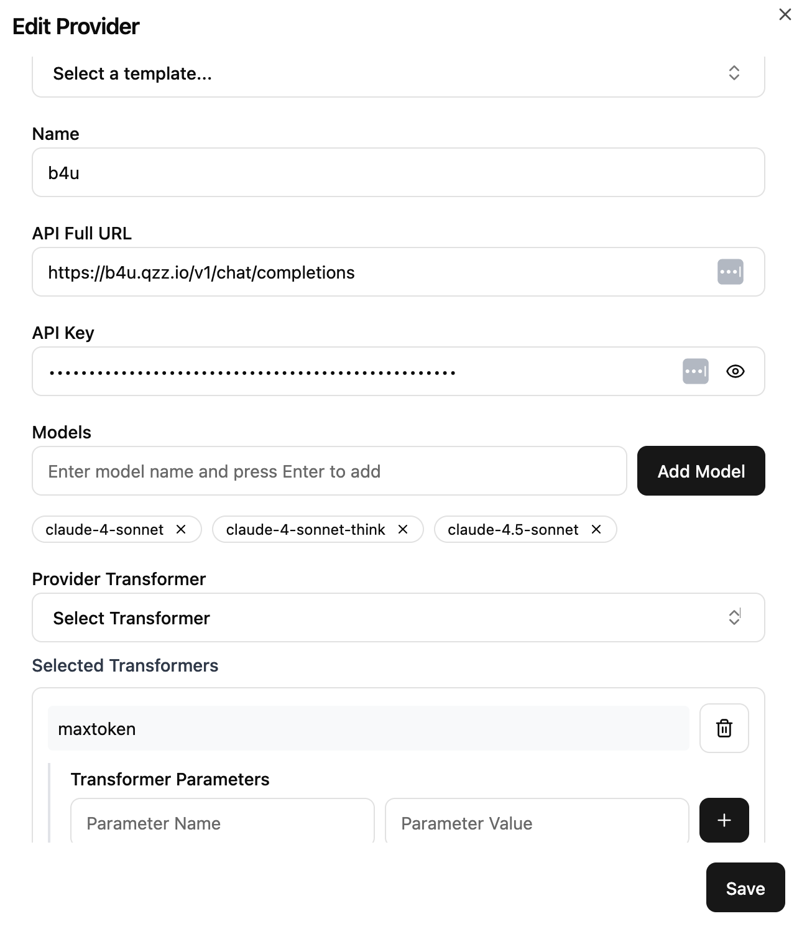The image size is (807, 934).
Task: Delete the maxtoken transformer
Action: (724, 728)
